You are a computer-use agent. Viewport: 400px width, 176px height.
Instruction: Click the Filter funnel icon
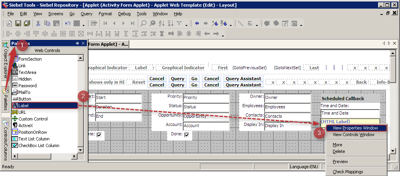pyautogui.click(x=179, y=23)
